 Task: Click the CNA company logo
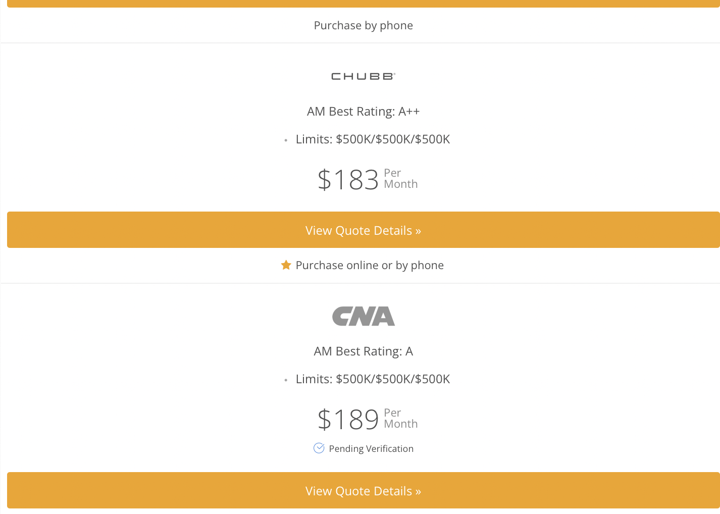363,316
